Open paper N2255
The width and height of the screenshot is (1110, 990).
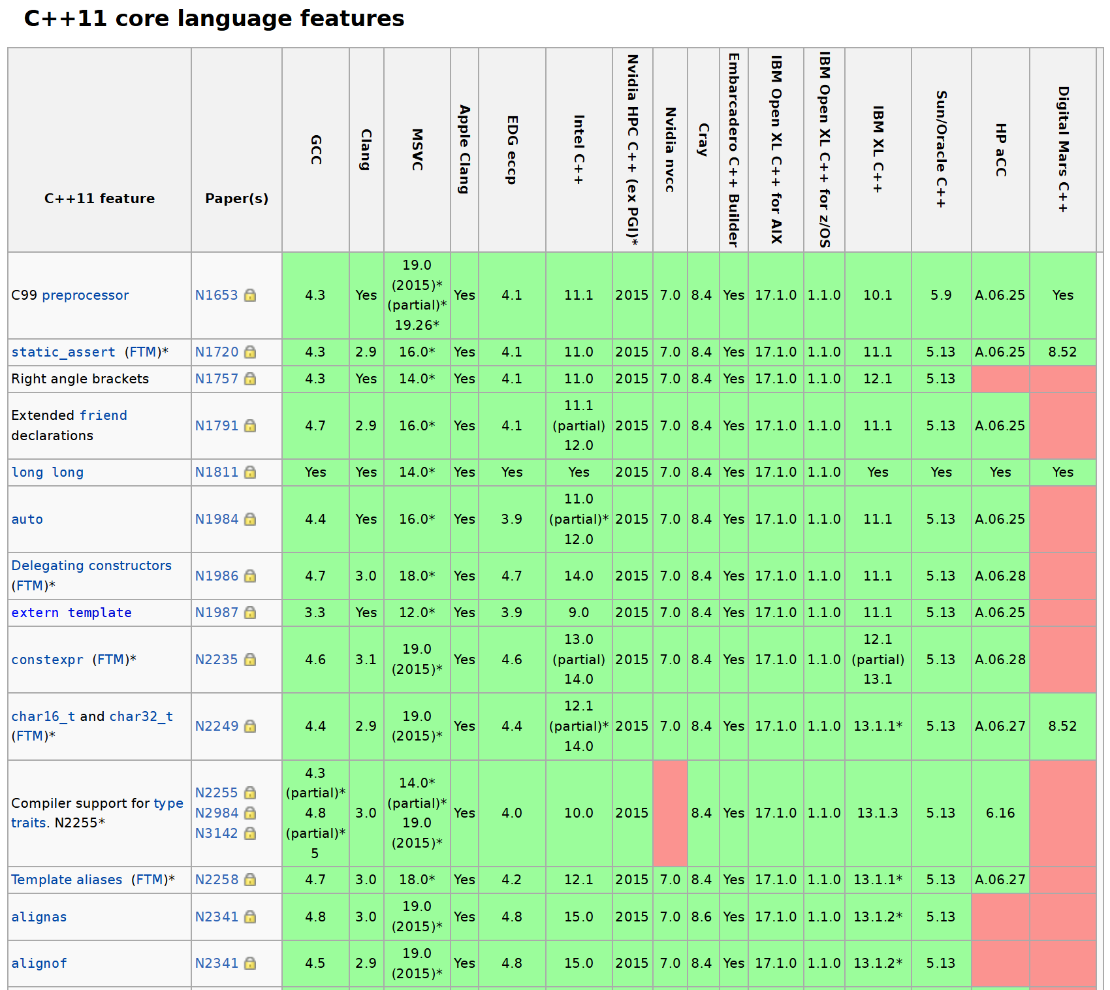point(217,793)
